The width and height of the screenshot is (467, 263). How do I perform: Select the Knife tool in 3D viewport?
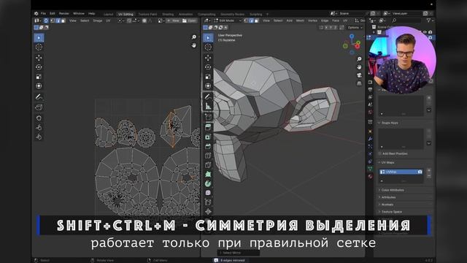coord(208,164)
